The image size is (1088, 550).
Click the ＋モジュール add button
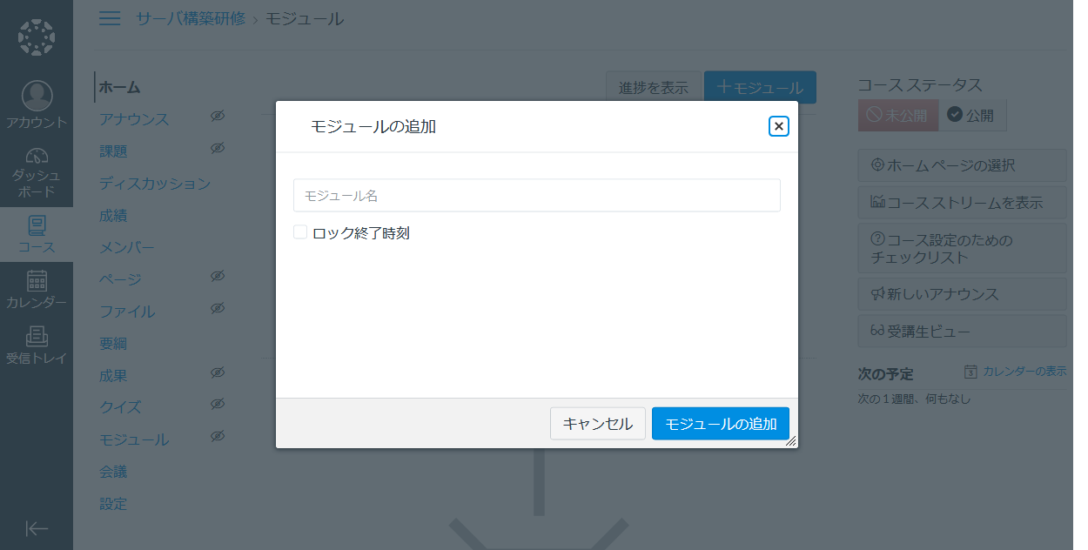[x=760, y=87]
